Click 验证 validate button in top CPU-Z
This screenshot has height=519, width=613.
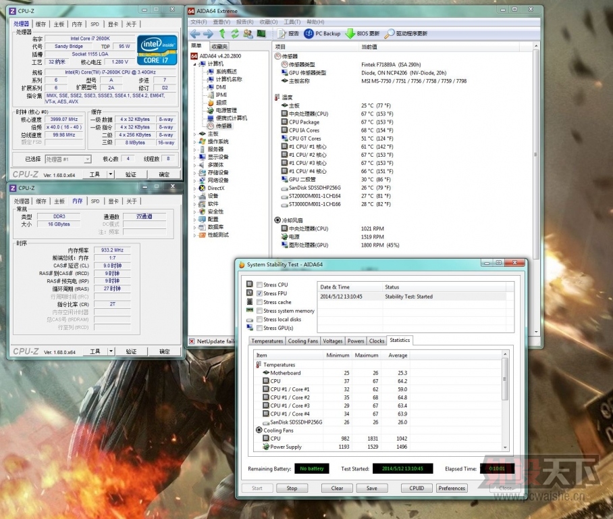point(131,174)
